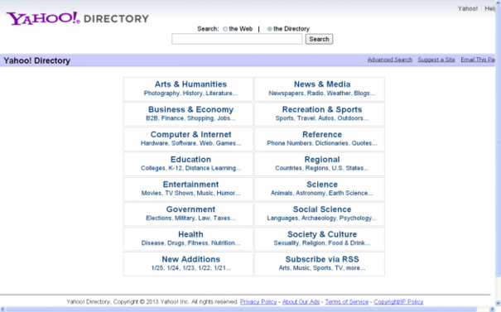
Task: Open the New Additions listing
Action: [x=190, y=259]
